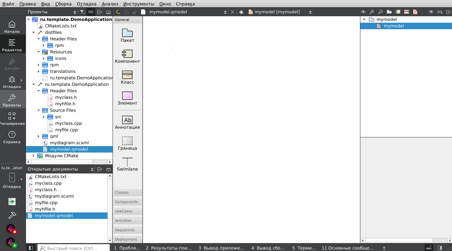The image size is (452, 251).
Task: Open the Отладка debug mode
Action: click(x=12, y=82)
